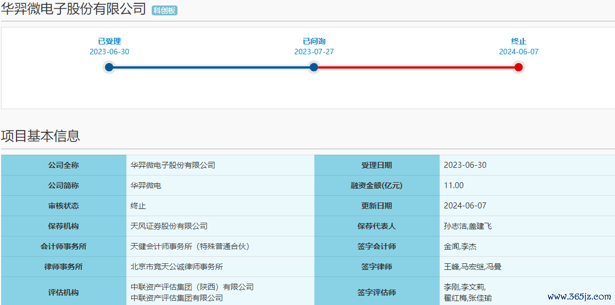Click the 受理日期 value 2023-06-30
The width and height of the screenshot is (615, 305).
(x=465, y=165)
